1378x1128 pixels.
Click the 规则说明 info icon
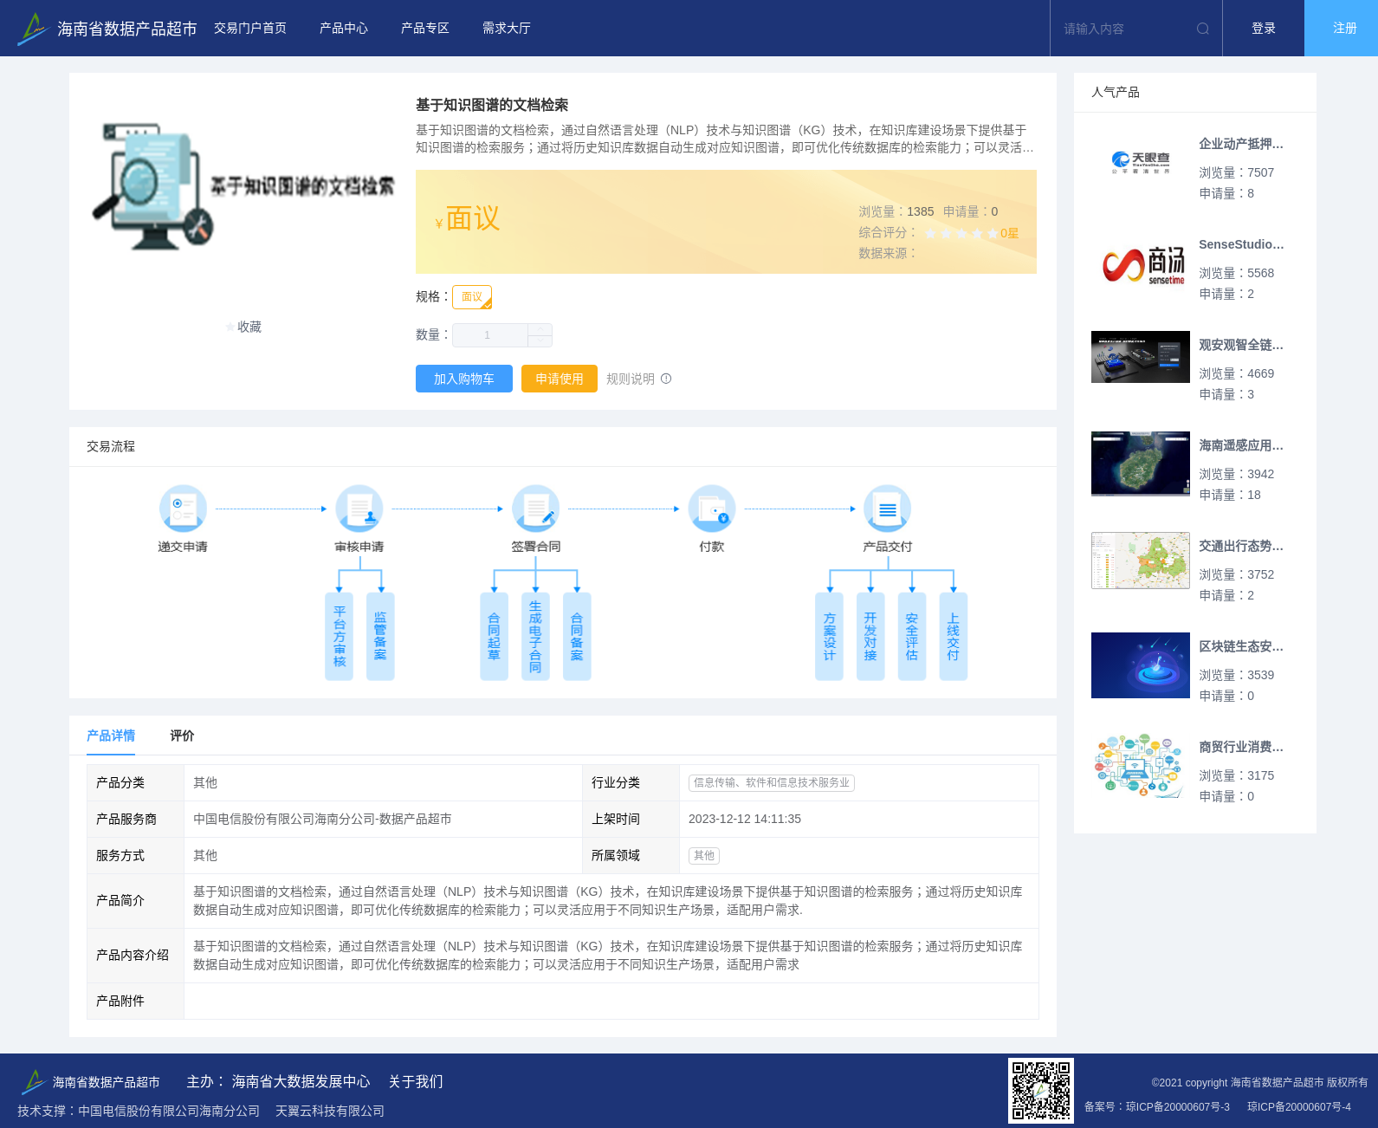(x=666, y=379)
